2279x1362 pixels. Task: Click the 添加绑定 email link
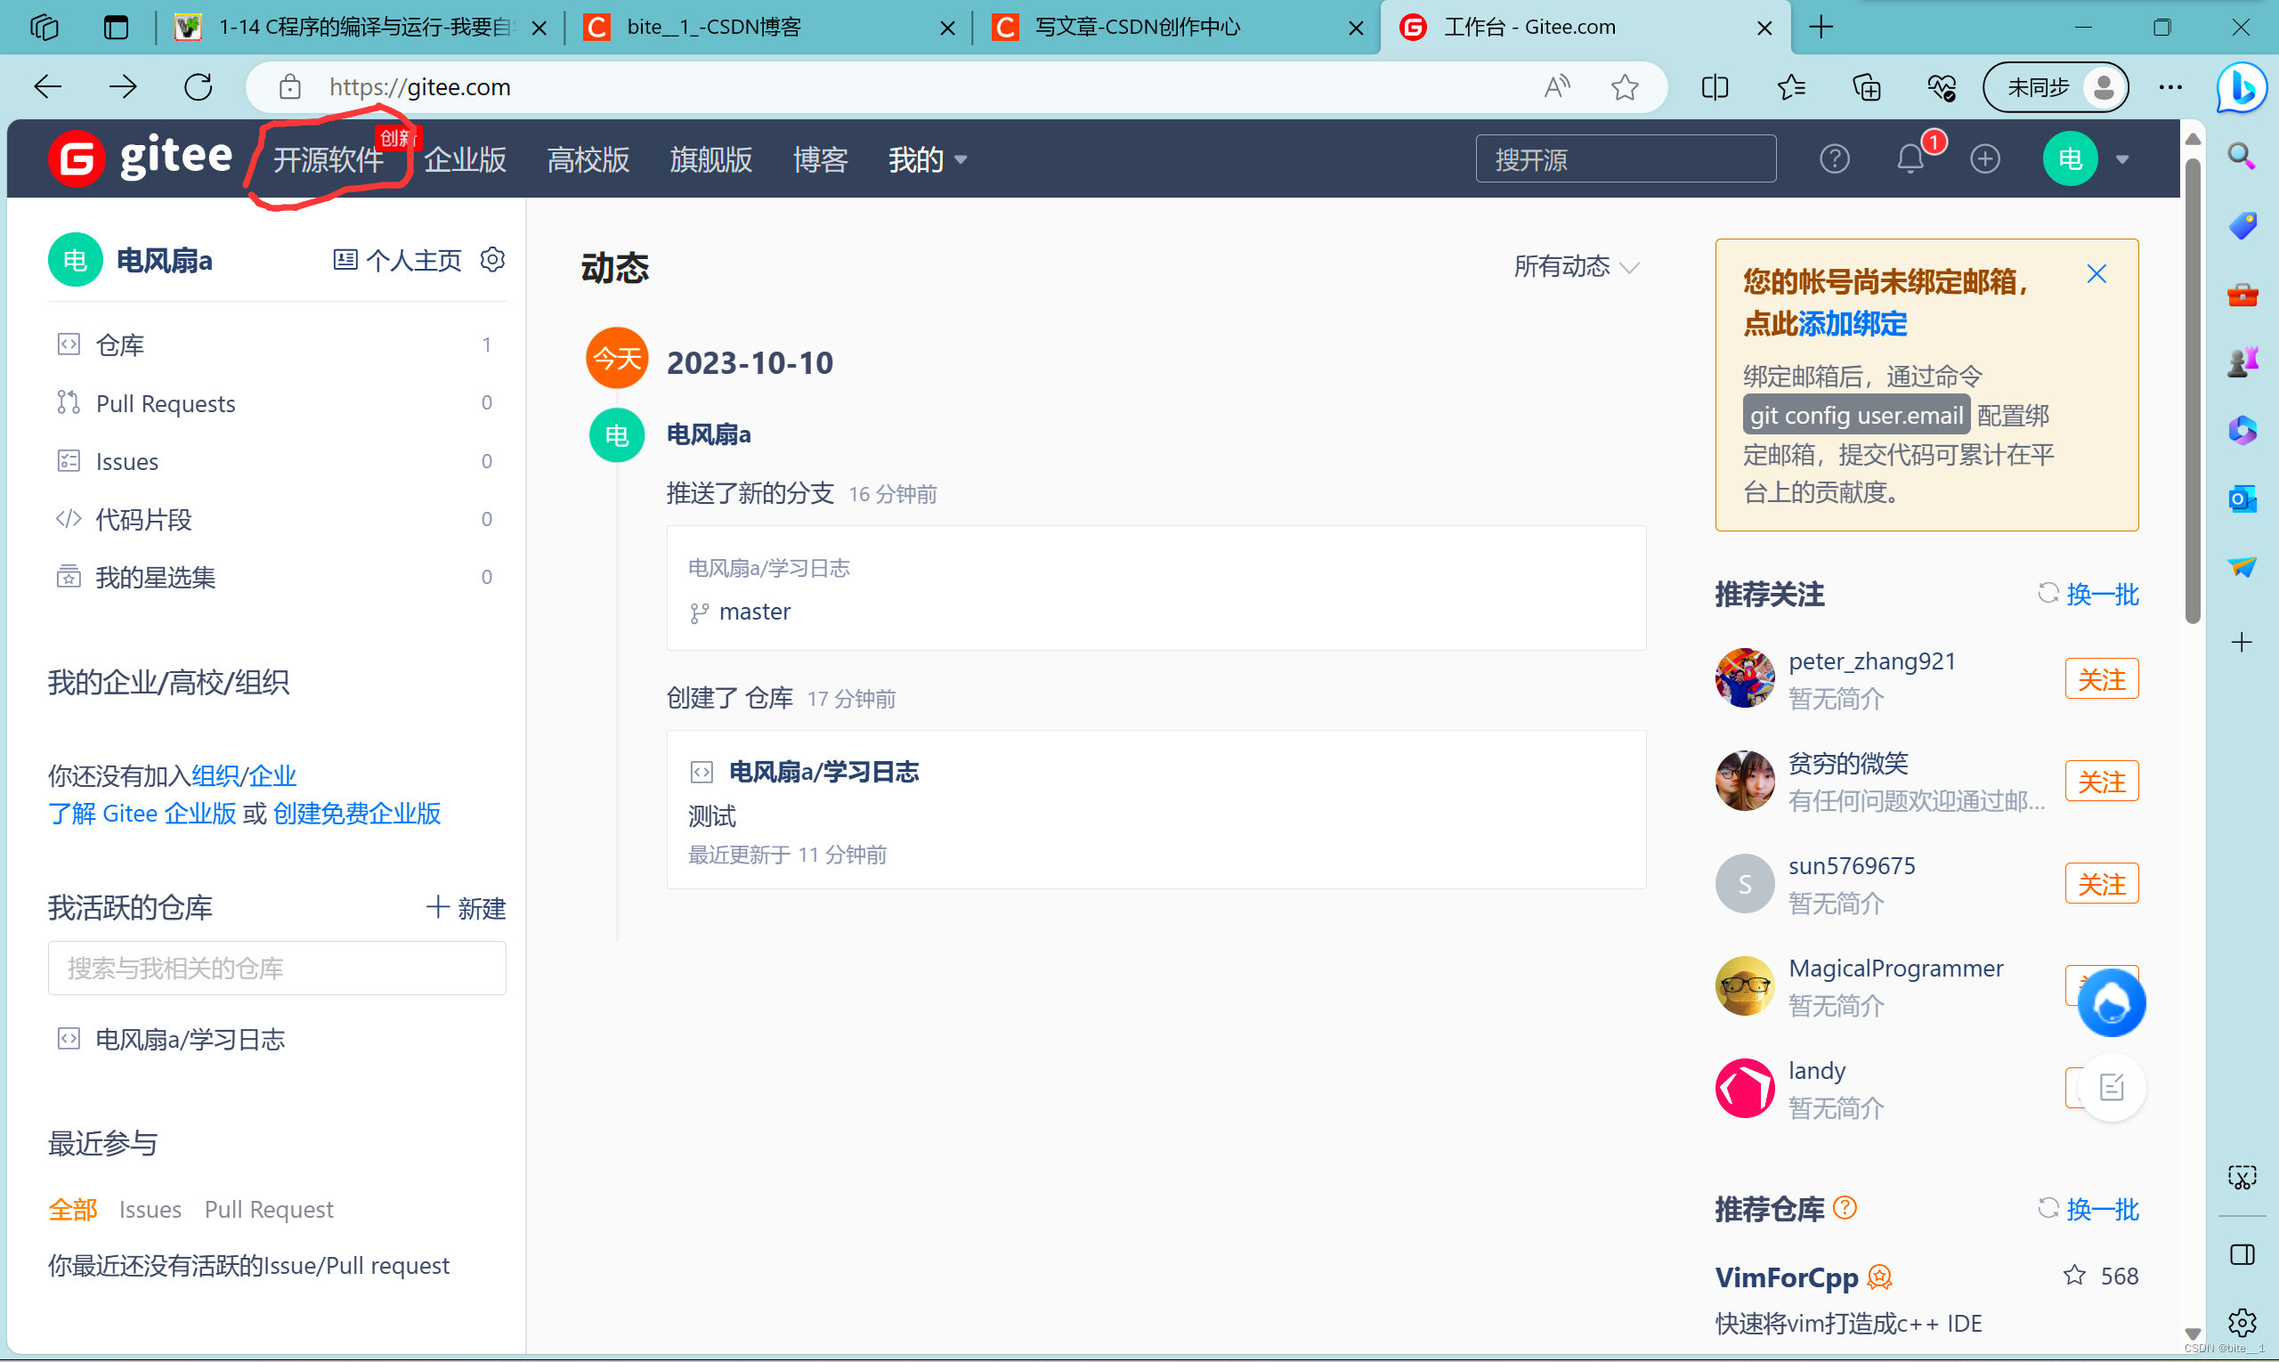[1853, 323]
